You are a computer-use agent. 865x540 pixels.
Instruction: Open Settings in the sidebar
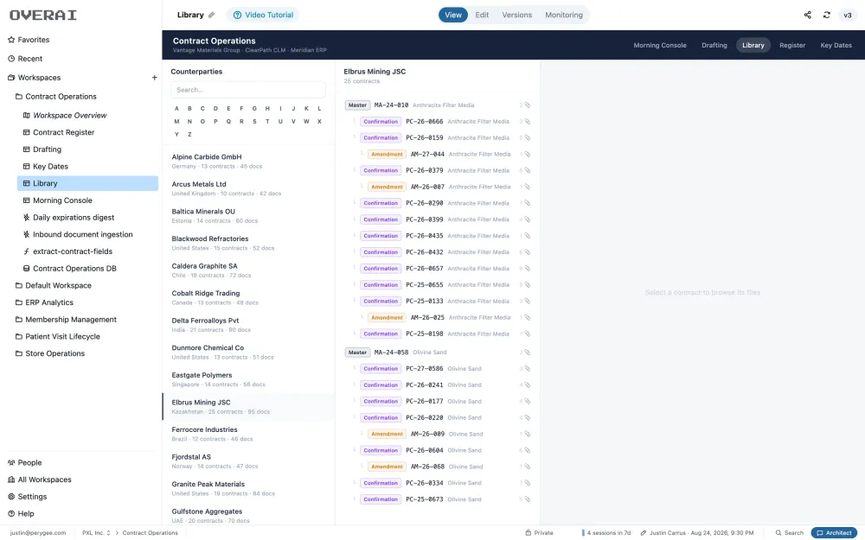tap(28, 497)
